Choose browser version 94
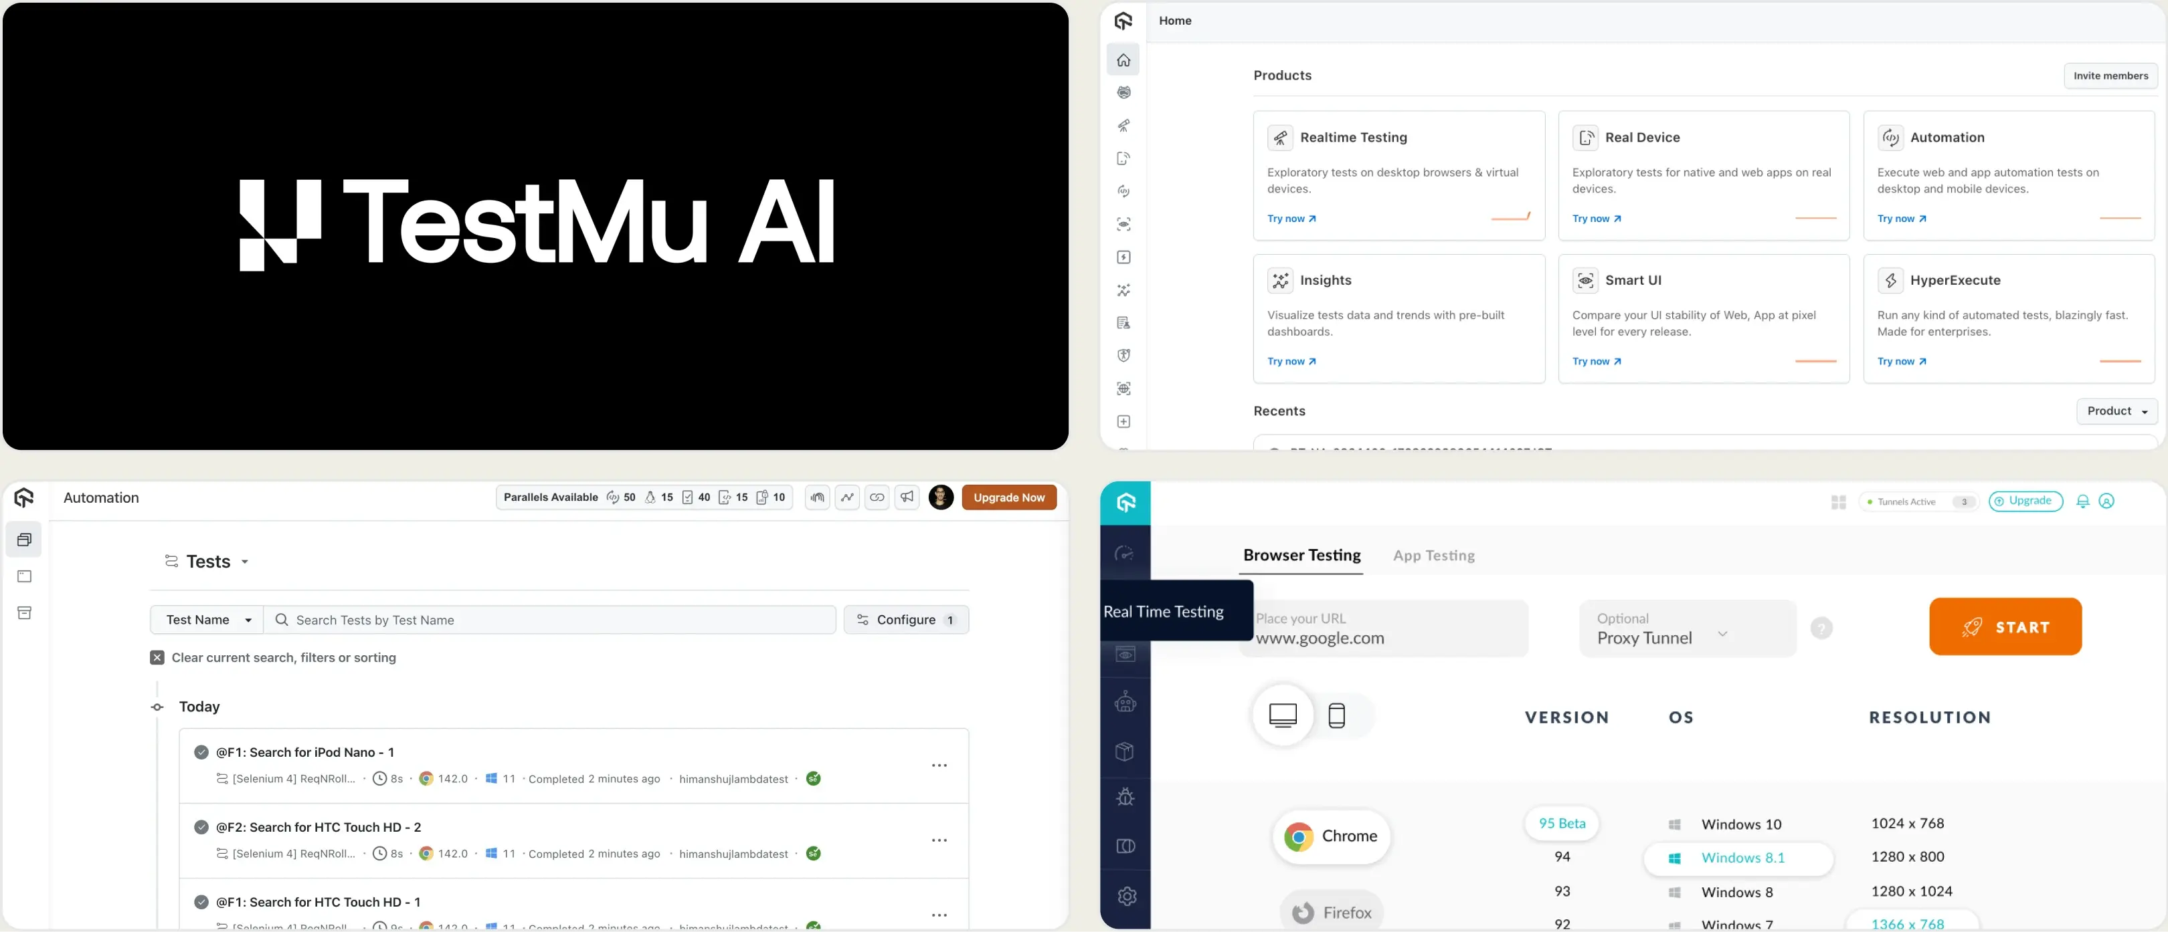The image size is (2168, 932). click(x=1562, y=856)
